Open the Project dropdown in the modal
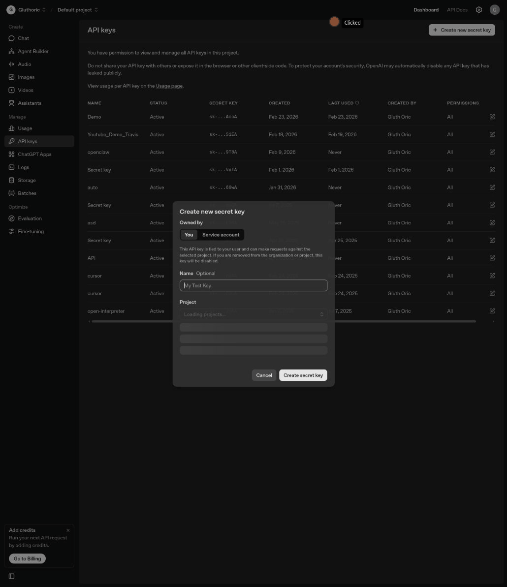507x587 pixels. pos(253,314)
